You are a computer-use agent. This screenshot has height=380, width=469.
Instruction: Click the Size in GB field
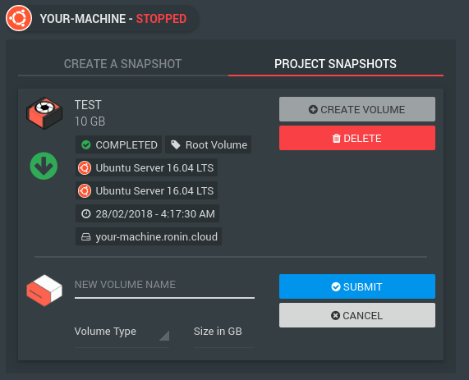tap(224, 336)
